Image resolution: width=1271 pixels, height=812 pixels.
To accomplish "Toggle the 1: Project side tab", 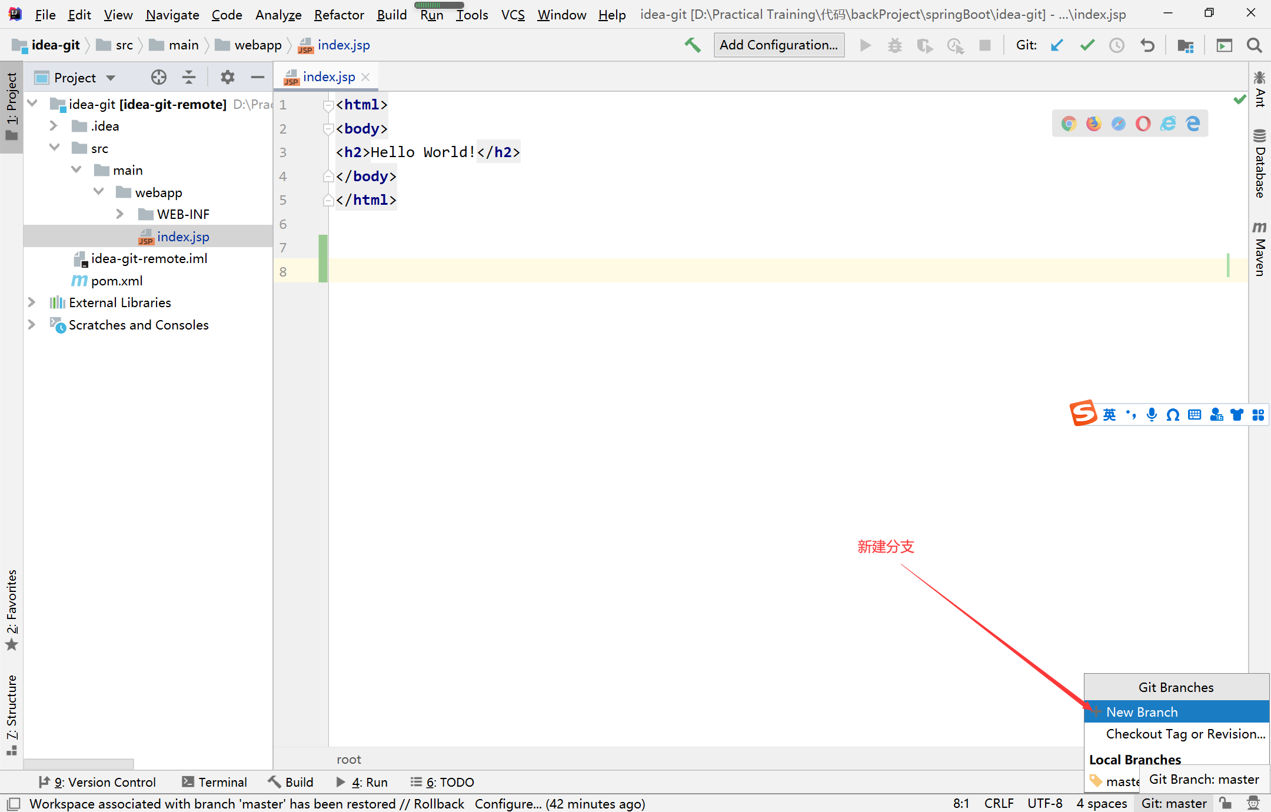I will coord(12,107).
